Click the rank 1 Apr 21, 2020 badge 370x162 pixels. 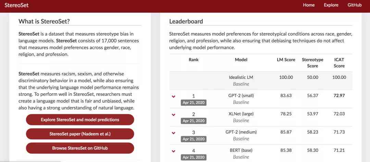coord(194,102)
